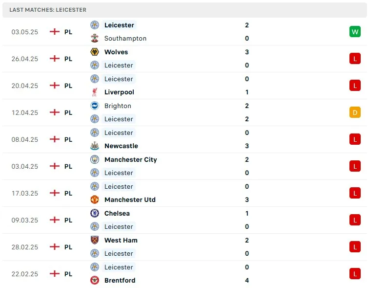The image size is (368, 288).
Task: Click the PL league label on 22.02.25
Action: tap(68, 274)
